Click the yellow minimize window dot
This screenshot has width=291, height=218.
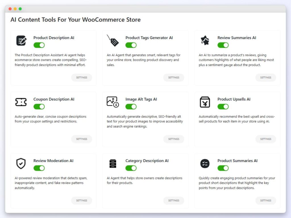[x=15, y=9]
